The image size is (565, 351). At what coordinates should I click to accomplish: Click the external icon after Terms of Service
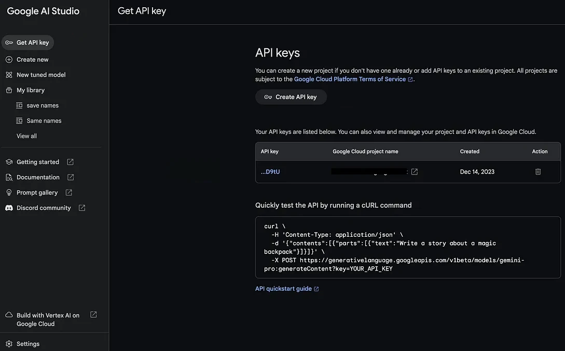(410, 79)
